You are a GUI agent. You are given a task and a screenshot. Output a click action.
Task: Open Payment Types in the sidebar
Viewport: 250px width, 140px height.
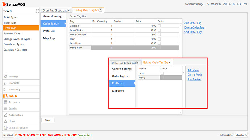pyautogui.click(x=21, y=33)
